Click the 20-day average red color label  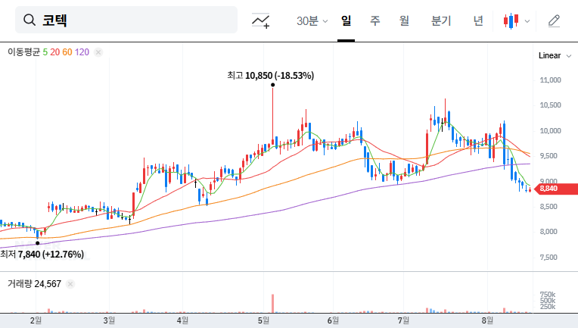tap(54, 52)
